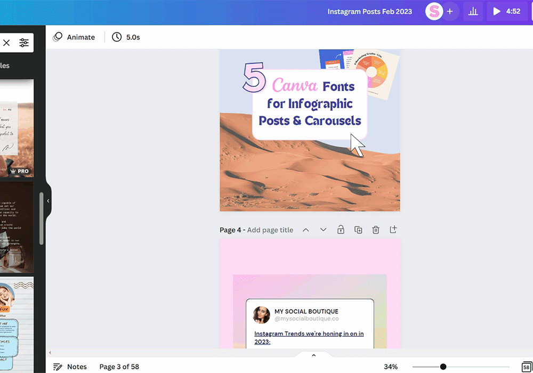The width and height of the screenshot is (533, 373).
Task: Open the Notes pencil icon
Action: pos(58,367)
